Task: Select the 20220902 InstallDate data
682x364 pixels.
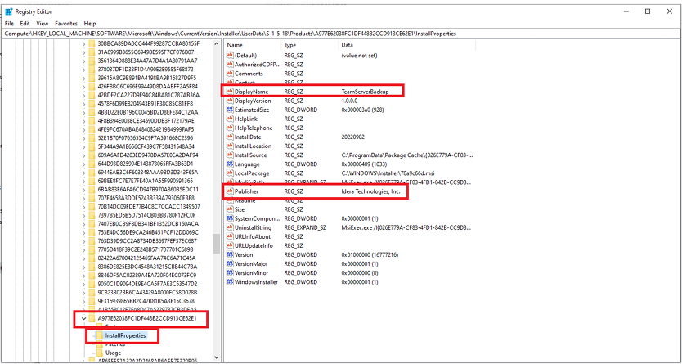Action: [352, 137]
